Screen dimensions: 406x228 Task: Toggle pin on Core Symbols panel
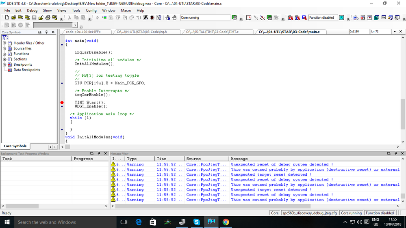pos(46,32)
